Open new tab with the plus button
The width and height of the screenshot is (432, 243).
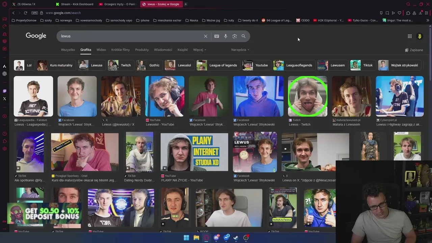point(186,4)
